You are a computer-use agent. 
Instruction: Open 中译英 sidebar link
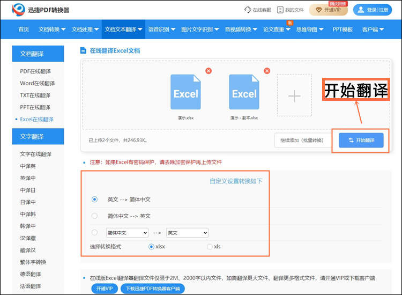click(28, 166)
